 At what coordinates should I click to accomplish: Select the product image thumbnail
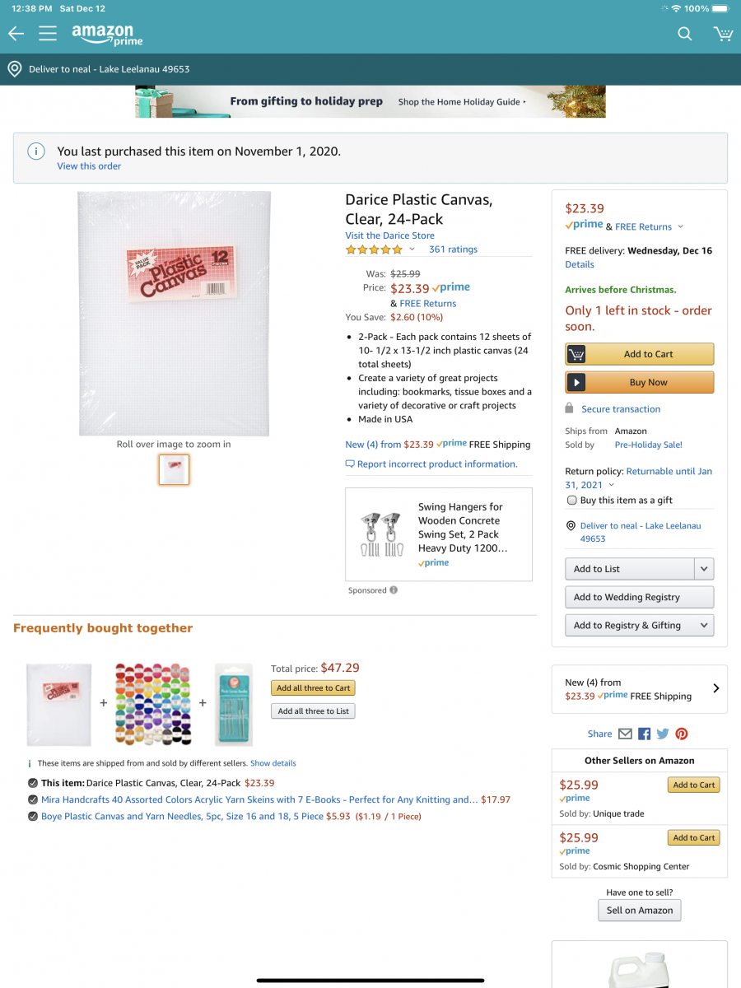174,469
